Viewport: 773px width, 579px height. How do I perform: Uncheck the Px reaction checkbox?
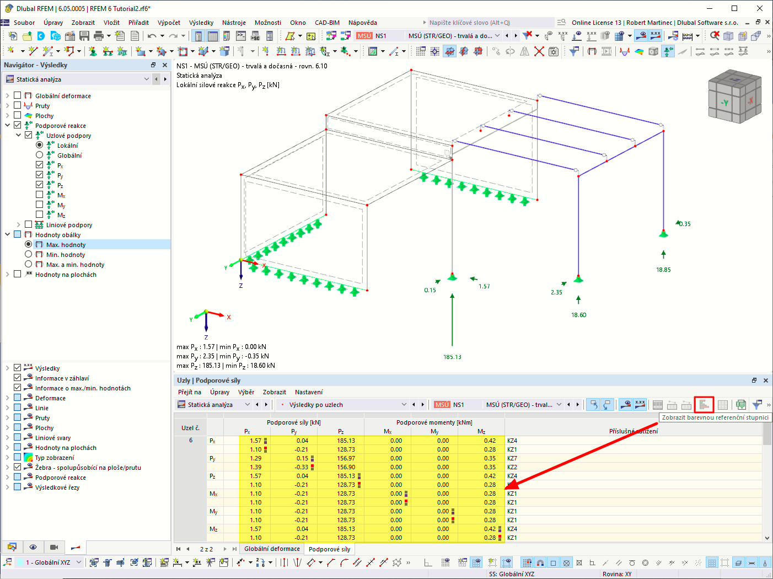[39, 165]
